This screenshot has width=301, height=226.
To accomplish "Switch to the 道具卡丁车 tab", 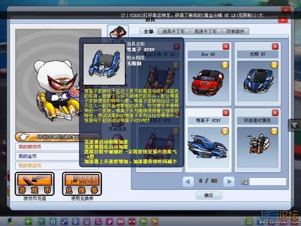I will pos(174,31).
